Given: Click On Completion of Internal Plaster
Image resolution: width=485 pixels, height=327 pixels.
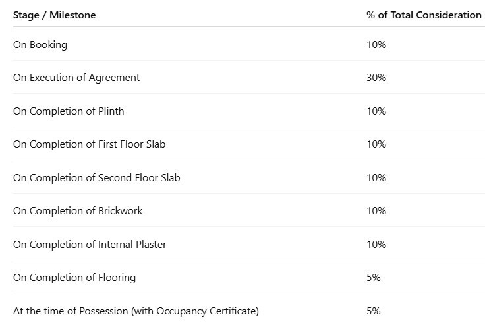Looking at the screenshot, I should coord(90,245).
